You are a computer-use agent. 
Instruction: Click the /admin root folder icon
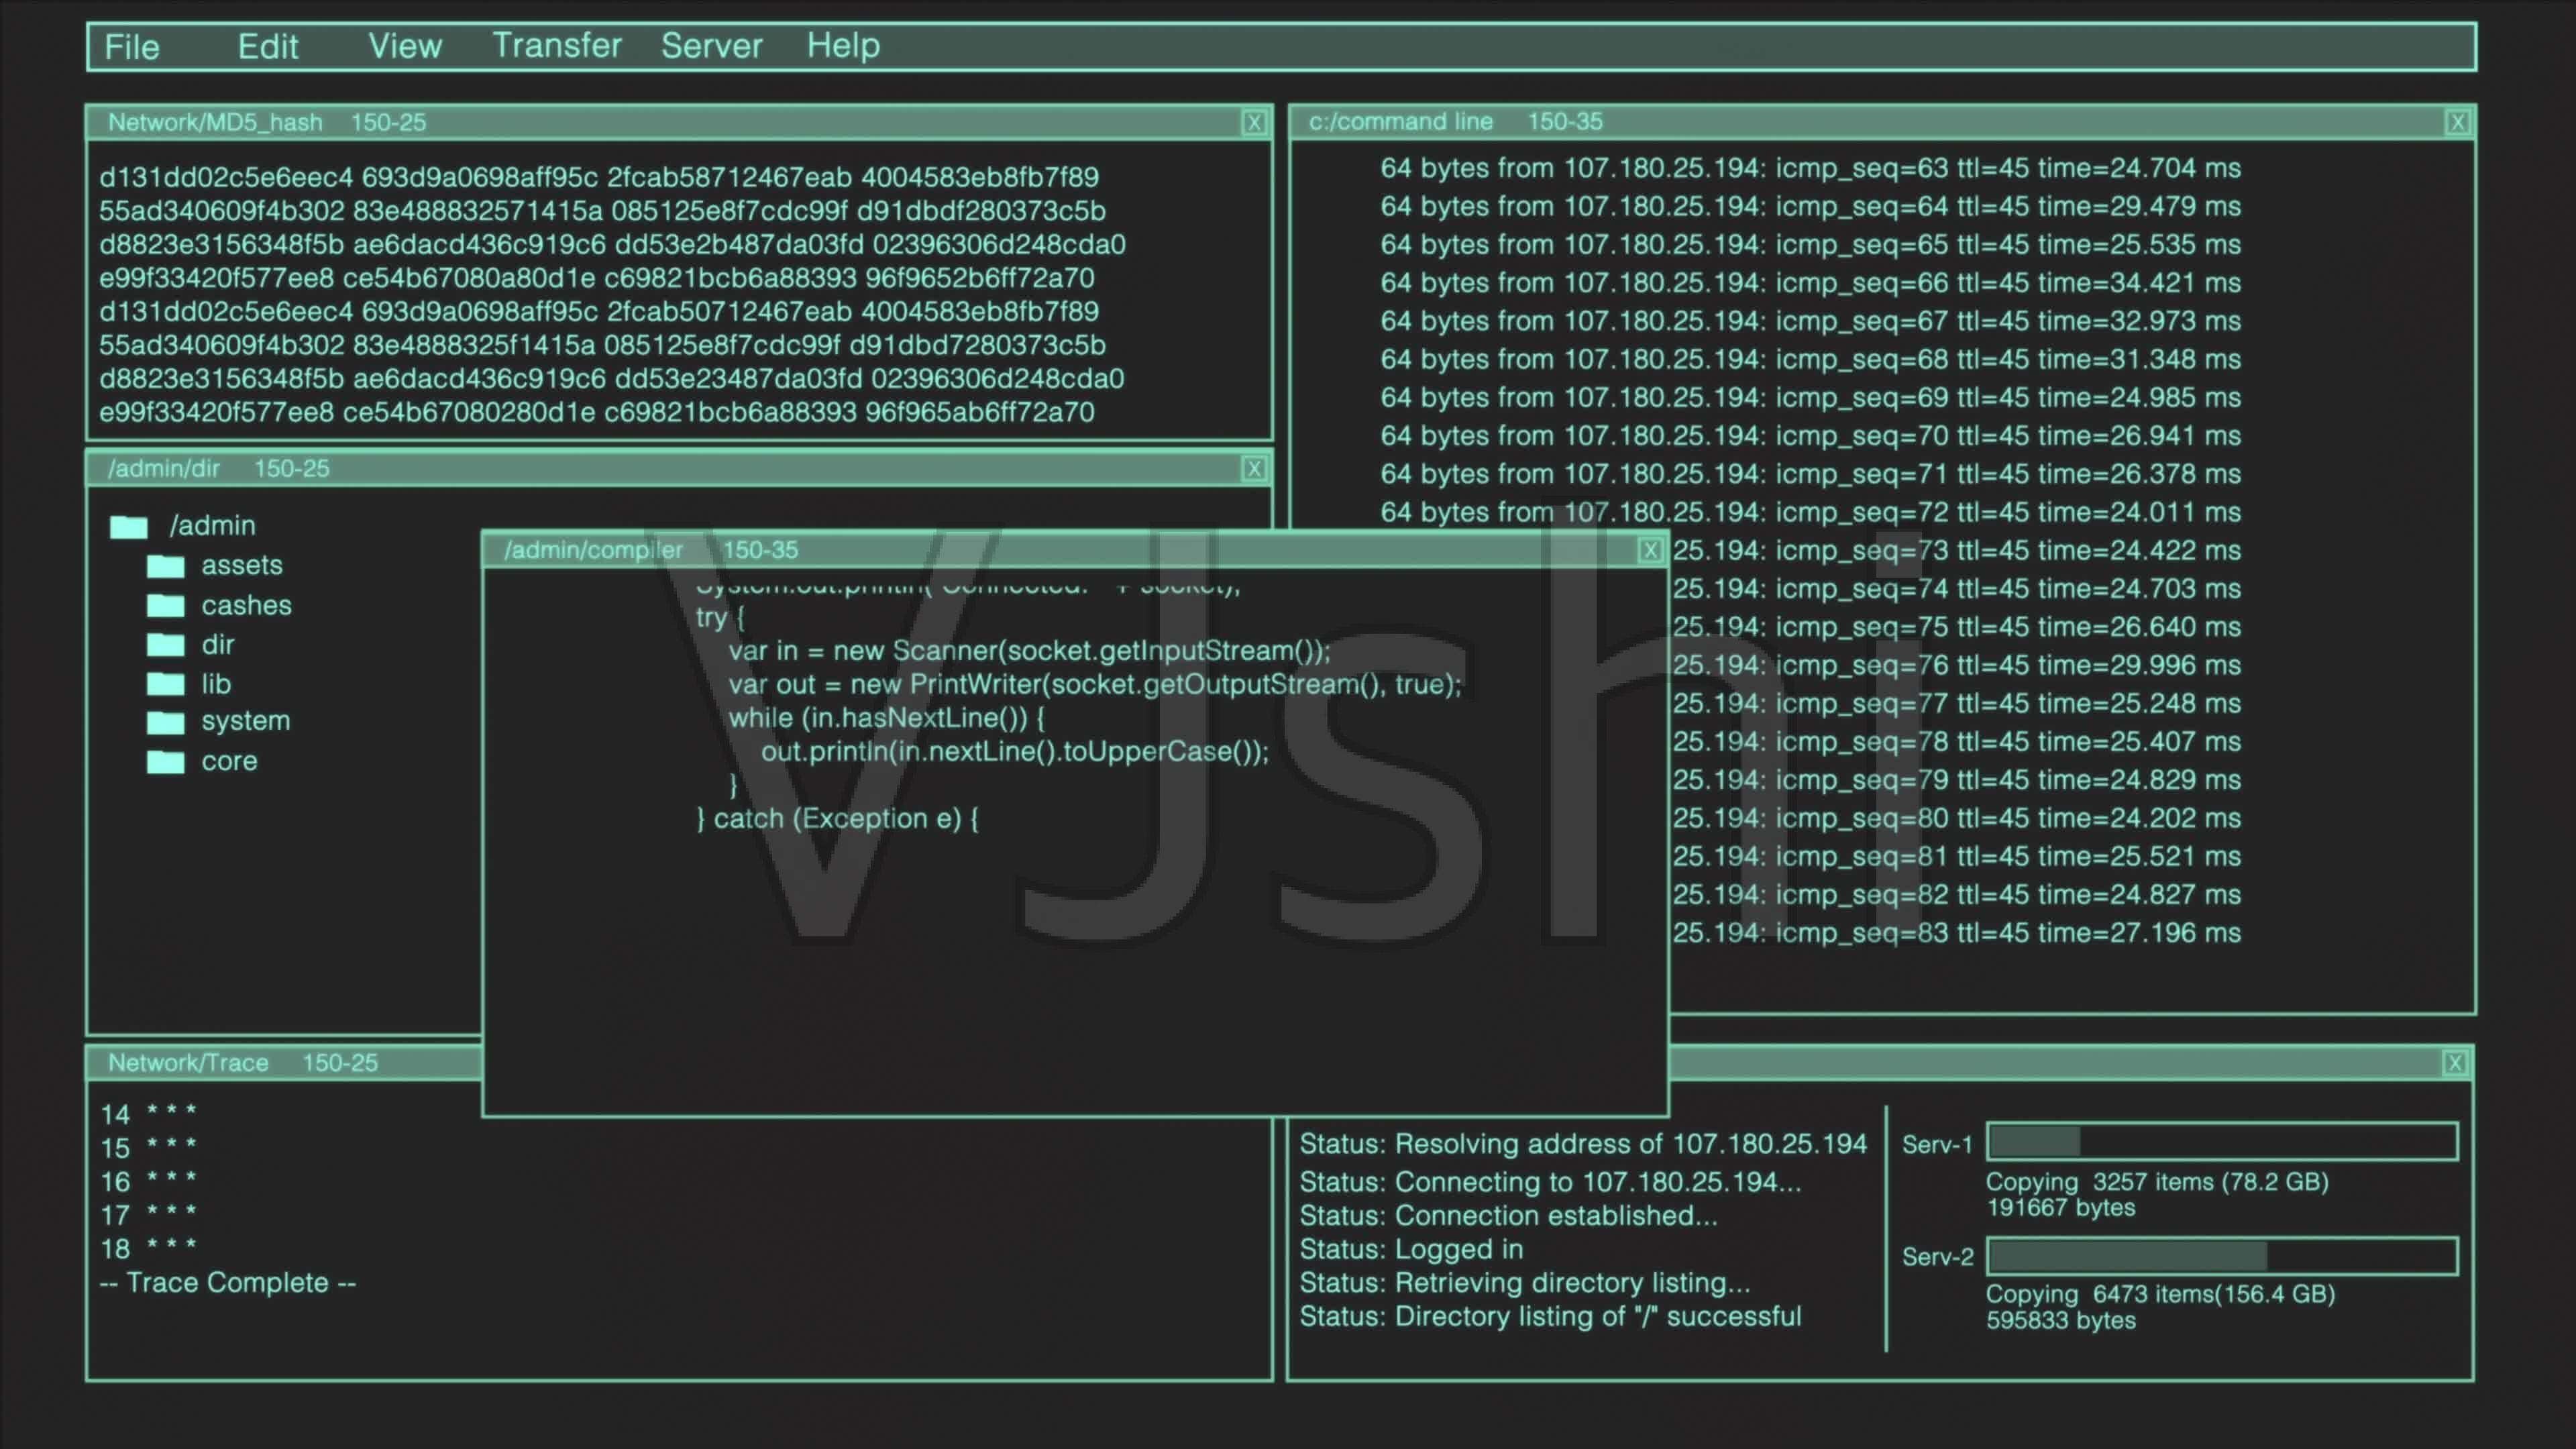pyautogui.click(x=129, y=527)
